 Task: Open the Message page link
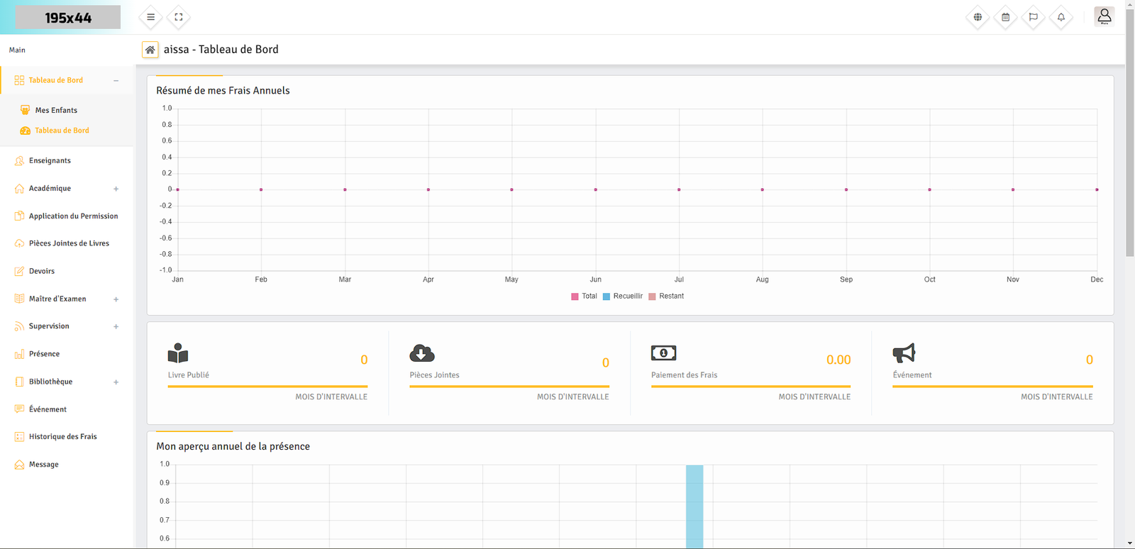tap(43, 465)
